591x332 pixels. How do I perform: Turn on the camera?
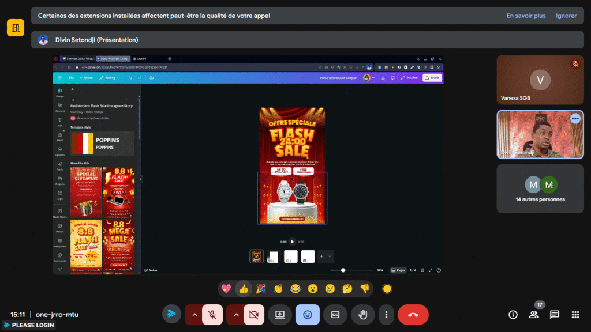point(253,315)
